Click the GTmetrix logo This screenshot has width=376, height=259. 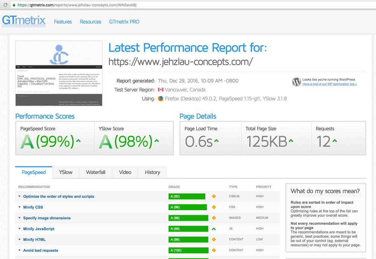24,21
